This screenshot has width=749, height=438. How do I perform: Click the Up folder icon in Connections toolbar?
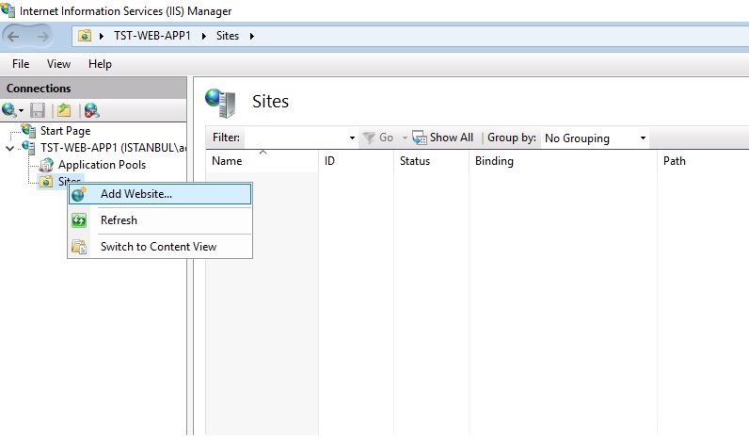[64, 110]
